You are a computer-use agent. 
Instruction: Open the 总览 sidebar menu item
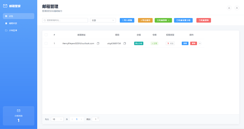click(18, 16)
